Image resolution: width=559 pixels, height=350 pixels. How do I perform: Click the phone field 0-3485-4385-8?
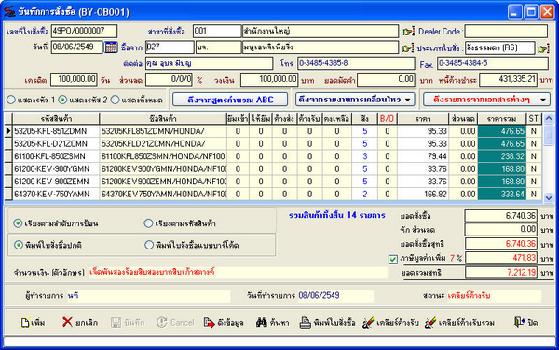[356, 63]
